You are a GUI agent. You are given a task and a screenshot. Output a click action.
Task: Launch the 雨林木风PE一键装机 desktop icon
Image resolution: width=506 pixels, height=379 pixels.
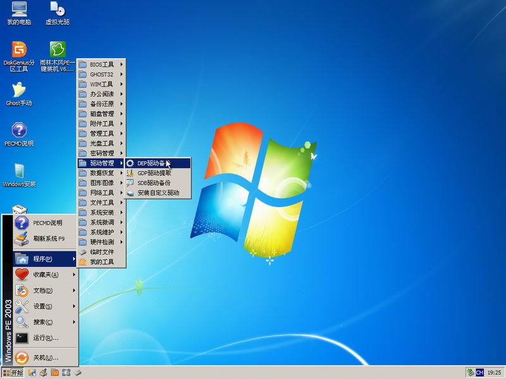(x=58, y=50)
